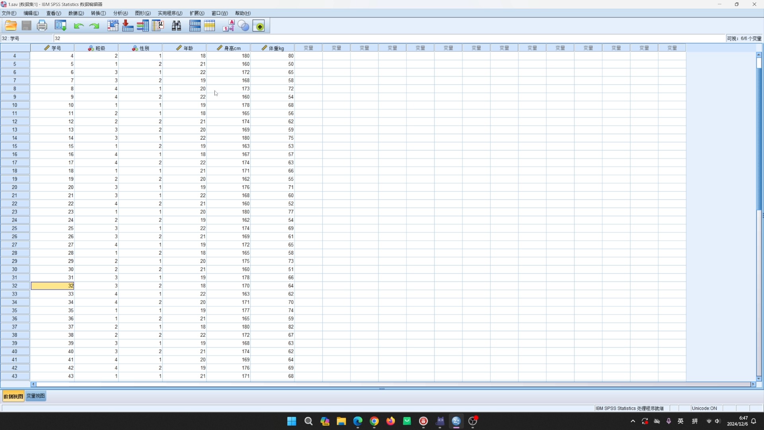Open the 文件(F) menu
The width and height of the screenshot is (764, 430).
coord(9,13)
